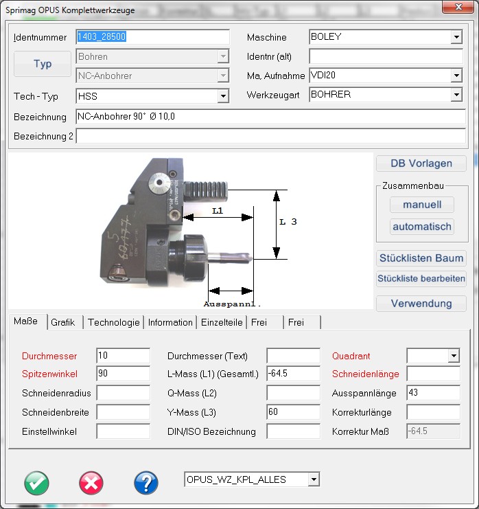
Task: Click the Q-Mass (L2) field
Action: point(293,393)
